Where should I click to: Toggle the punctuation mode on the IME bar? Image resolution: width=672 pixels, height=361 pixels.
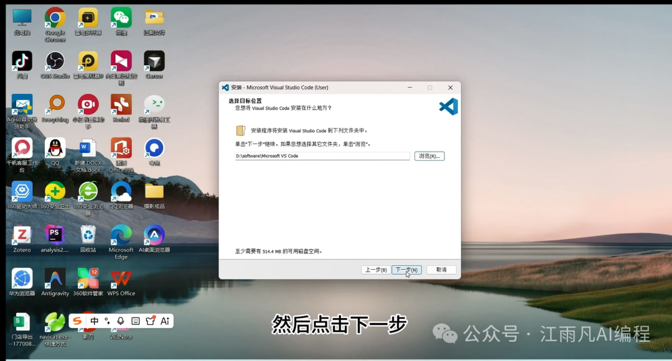[107, 321]
